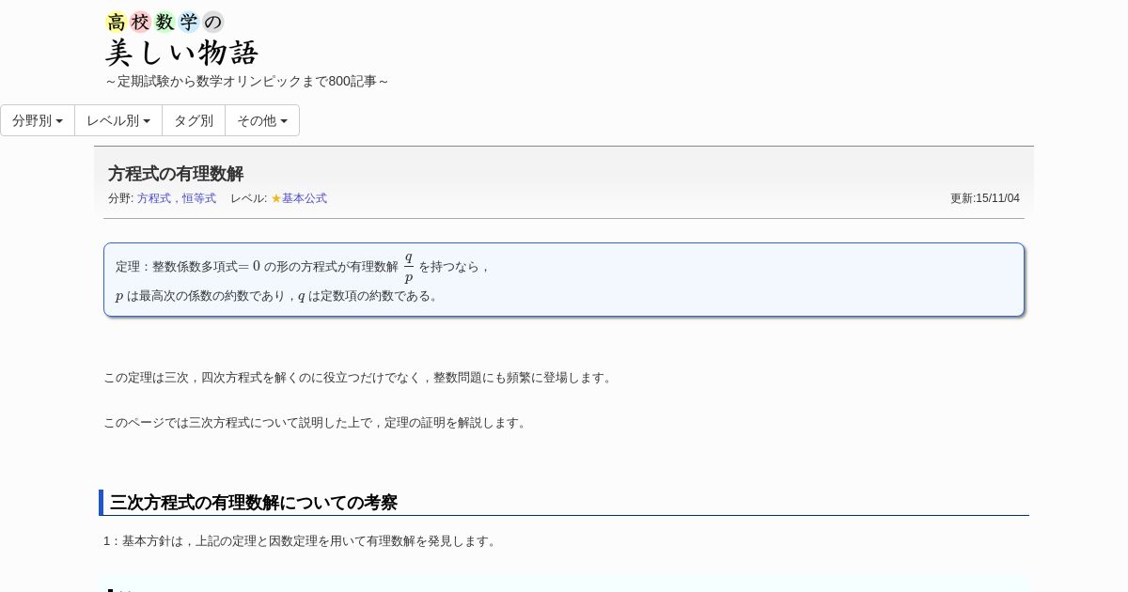Click the paragraph starting この定理は三次
This screenshot has height=592, width=1128.
coord(359,378)
